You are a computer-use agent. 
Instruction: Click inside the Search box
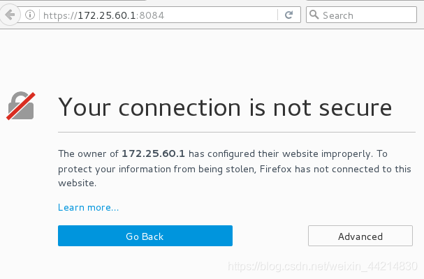click(x=361, y=15)
